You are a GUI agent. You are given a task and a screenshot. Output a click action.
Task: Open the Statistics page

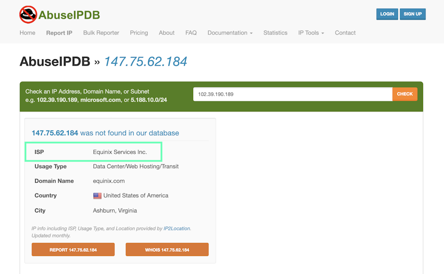275,33
